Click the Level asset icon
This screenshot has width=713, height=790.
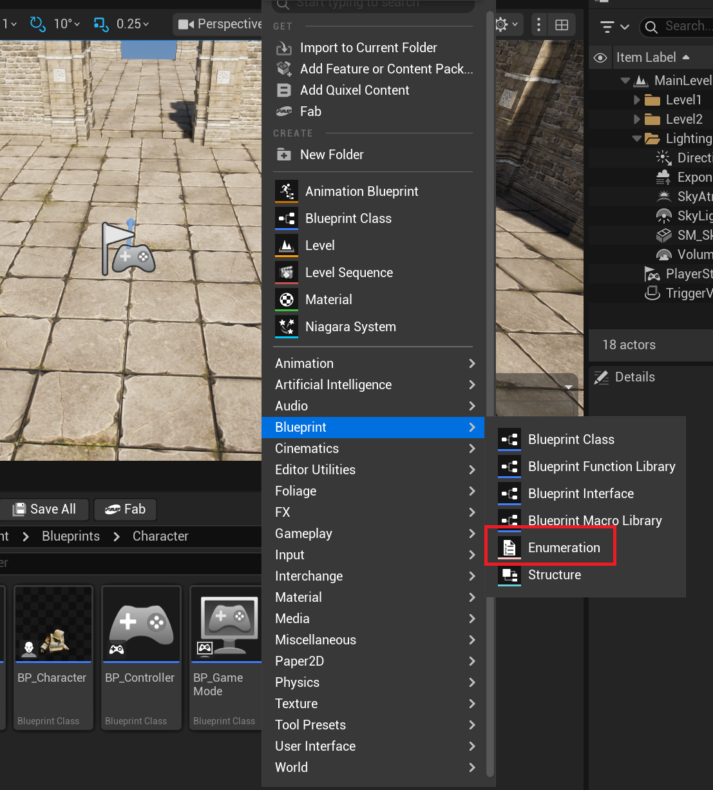[287, 246]
